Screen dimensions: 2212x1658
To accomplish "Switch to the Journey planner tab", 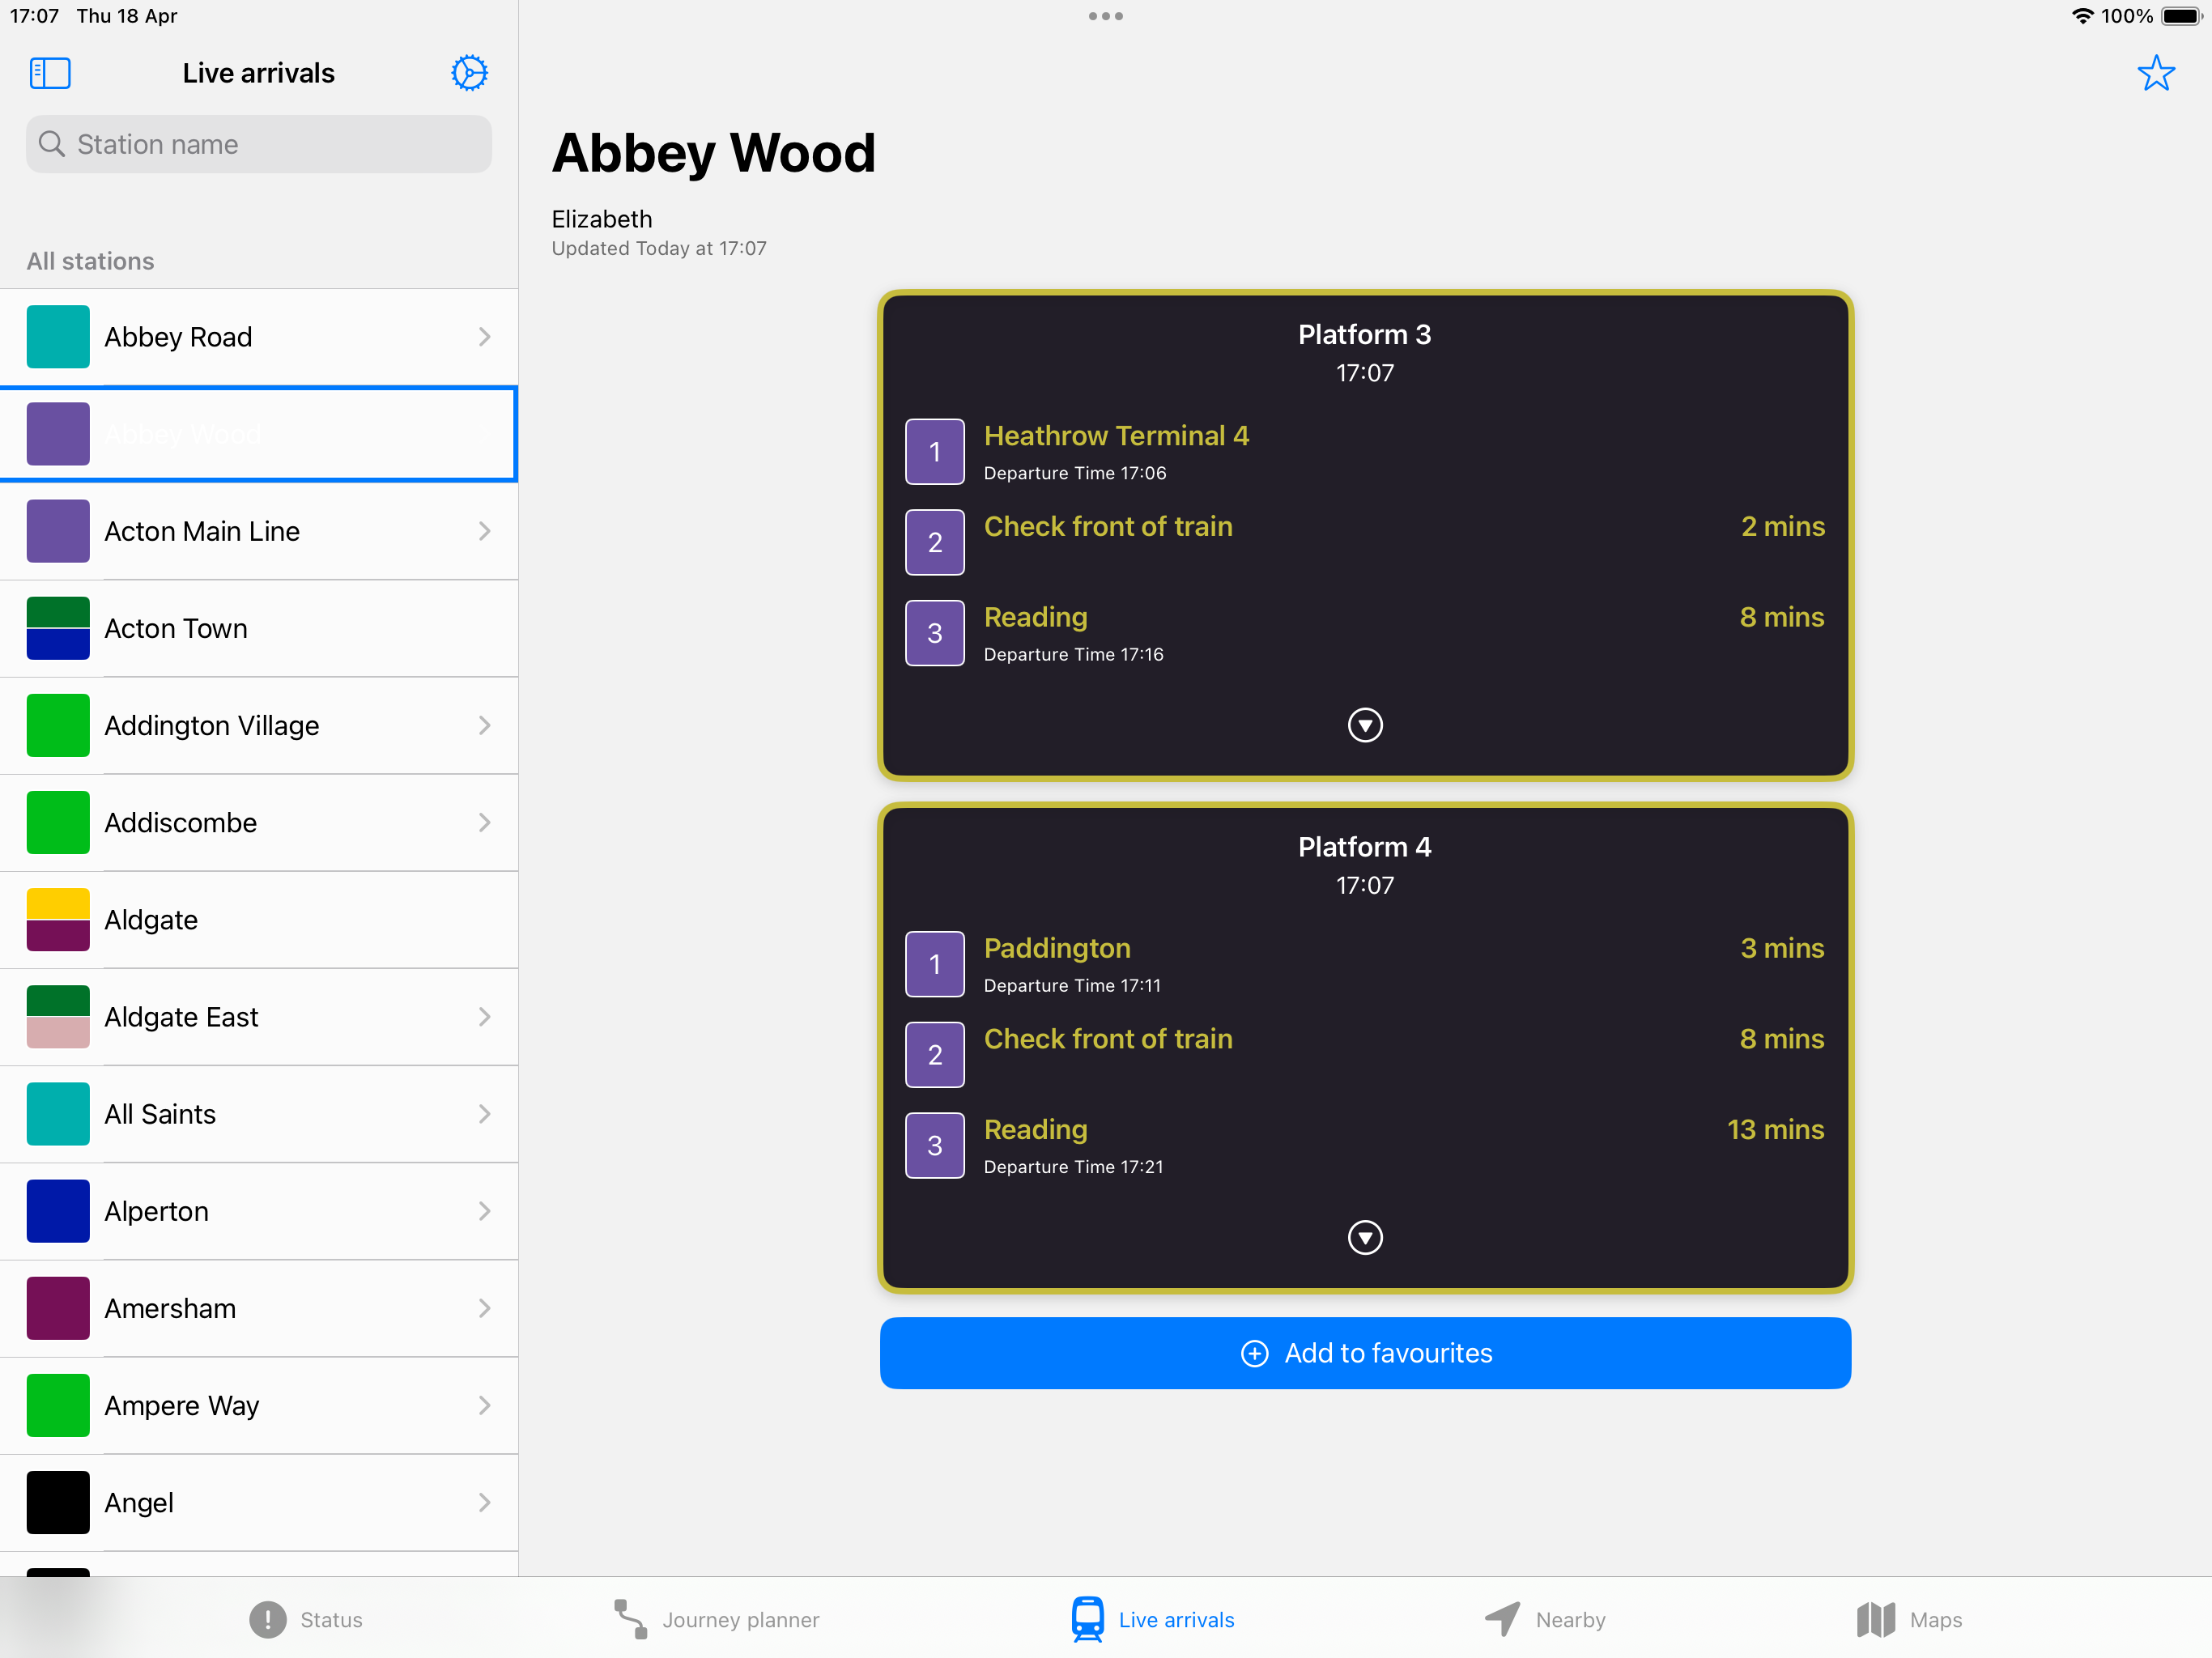I will (x=716, y=1619).
